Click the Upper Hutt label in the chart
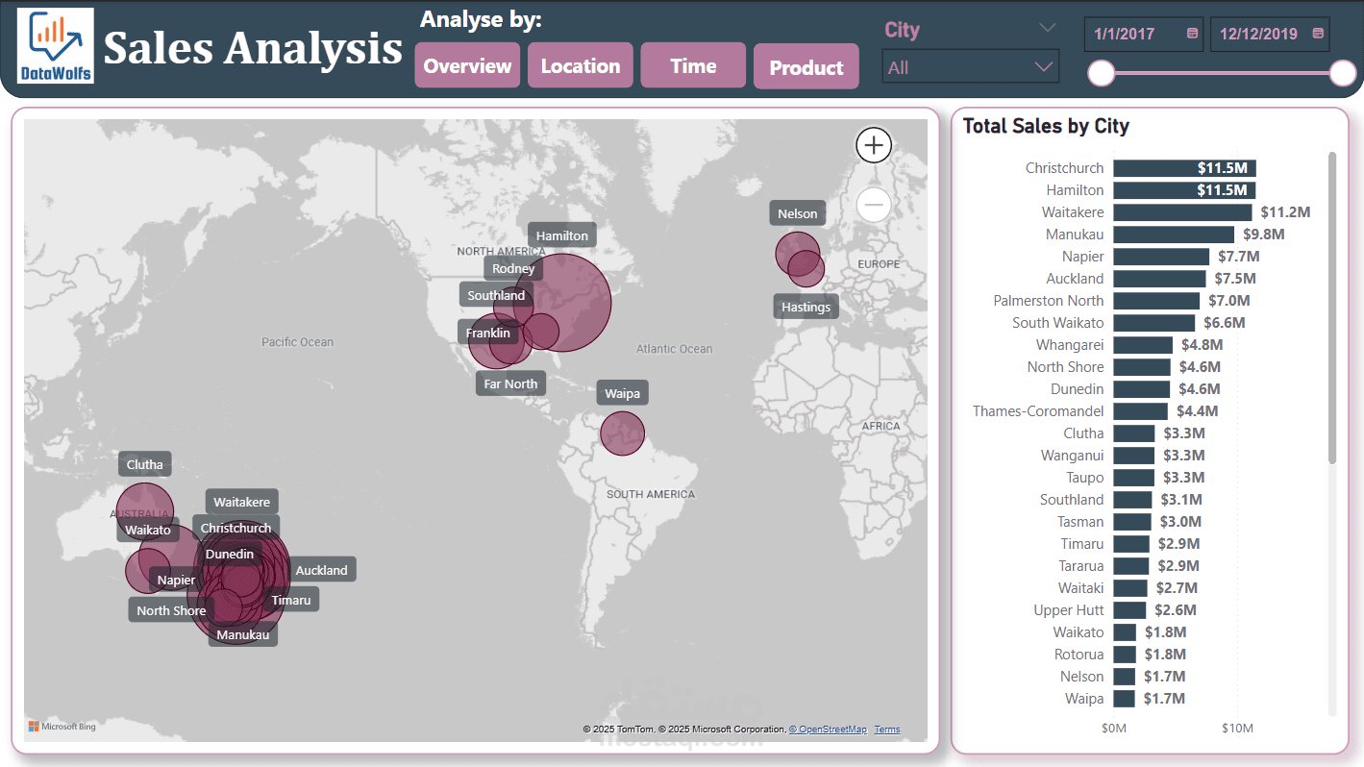Screen dimensions: 1364x767 pyautogui.click(x=1069, y=610)
